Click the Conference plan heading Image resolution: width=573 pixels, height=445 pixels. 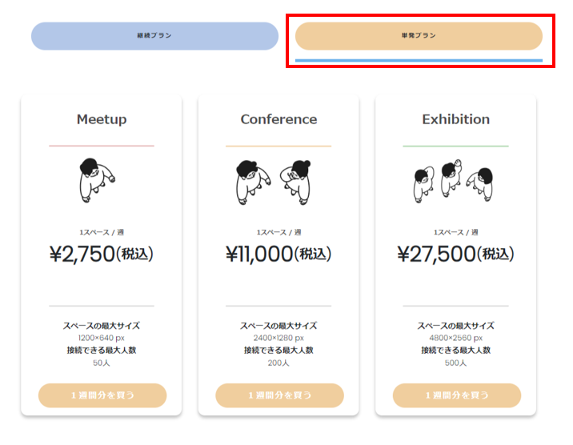pyautogui.click(x=278, y=119)
